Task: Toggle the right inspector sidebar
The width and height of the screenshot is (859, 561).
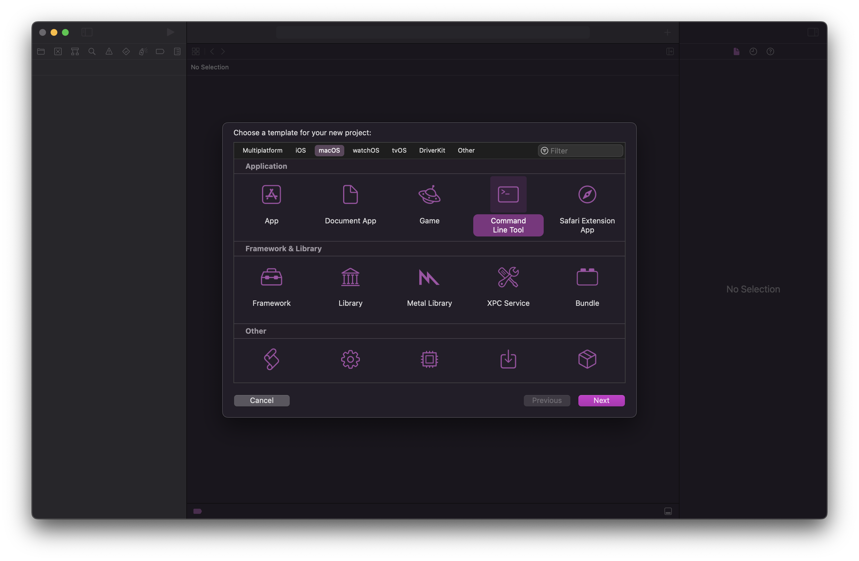Action: 812,32
